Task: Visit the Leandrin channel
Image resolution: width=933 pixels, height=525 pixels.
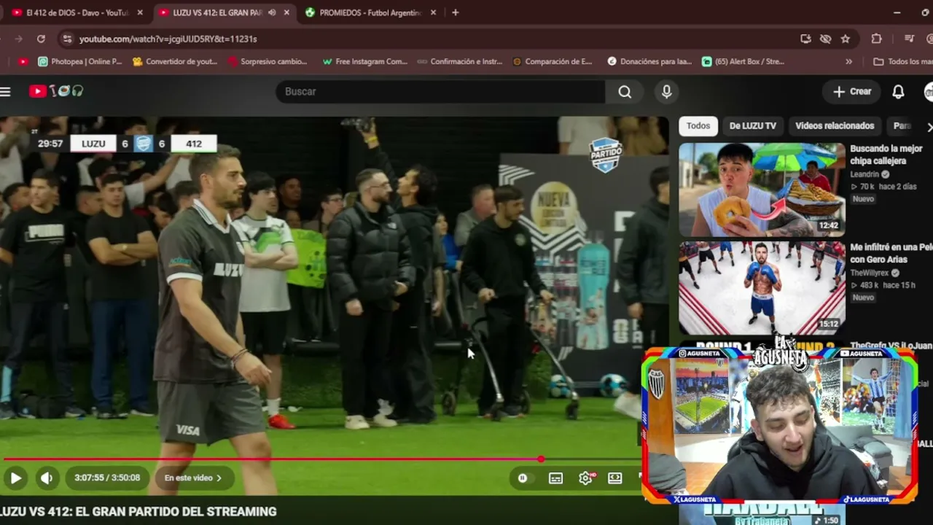Action: 865,175
